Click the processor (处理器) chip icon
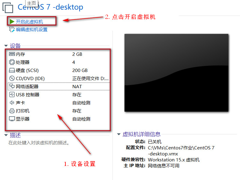The width and height of the screenshot is (240, 180). point(12,62)
